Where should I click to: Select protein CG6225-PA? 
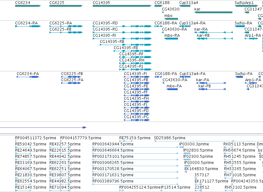coord(72,80)
